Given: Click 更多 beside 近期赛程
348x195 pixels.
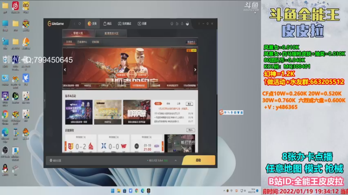Looking at the screenshot, I should click(191, 130).
